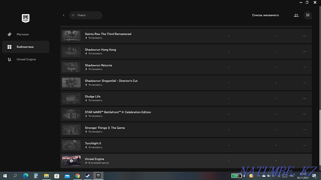Switch to the Библиотека section
This screenshot has height=180, width=321.
click(x=26, y=47)
